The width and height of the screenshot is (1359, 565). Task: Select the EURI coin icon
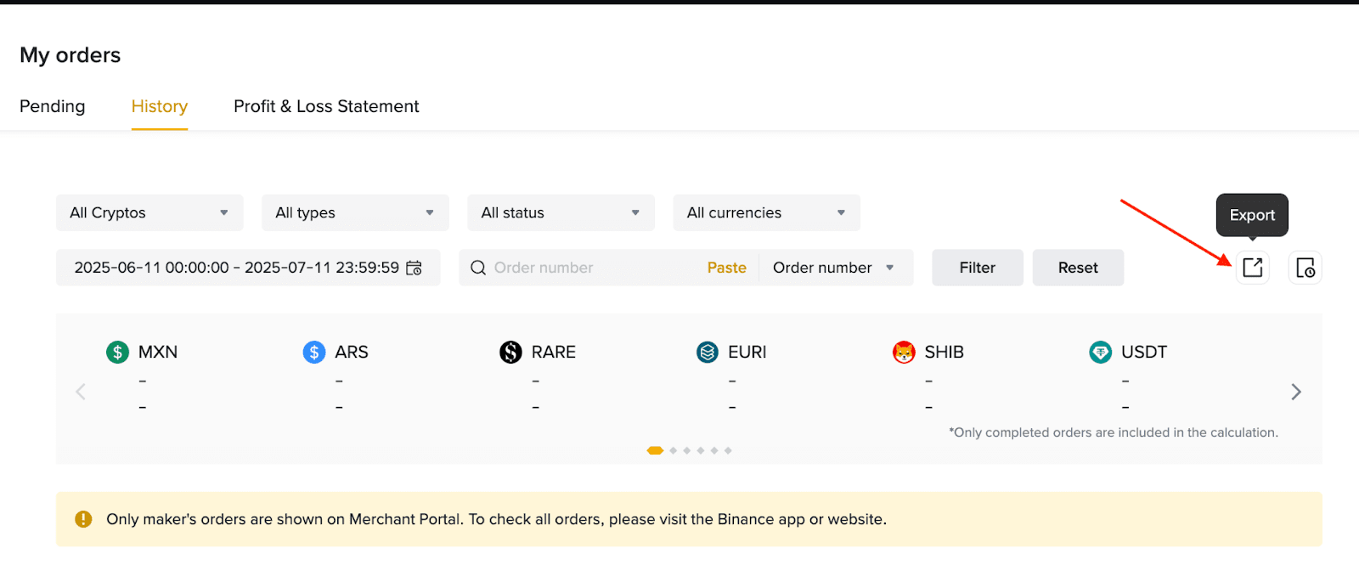tap(708, 352)
